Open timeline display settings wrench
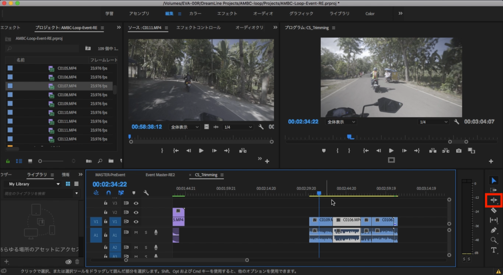The width and height of the screenshot is (503, 275). [x=146, y=193]
